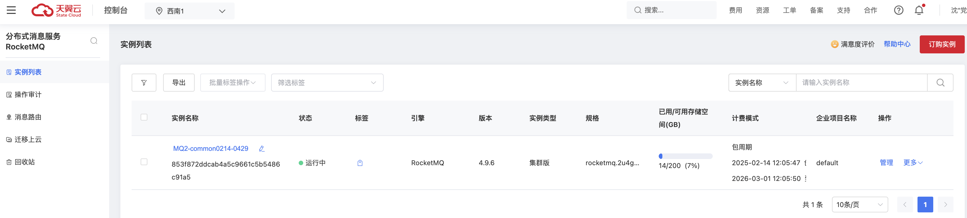This screenshot has height=218, width=967.
Task: Open the hamburger navigation menu
Action: 11,10
